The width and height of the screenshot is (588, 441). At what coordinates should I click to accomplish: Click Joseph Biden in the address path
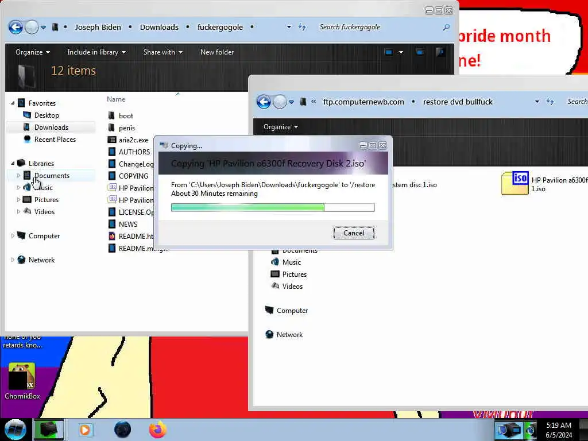coord(98,28)
